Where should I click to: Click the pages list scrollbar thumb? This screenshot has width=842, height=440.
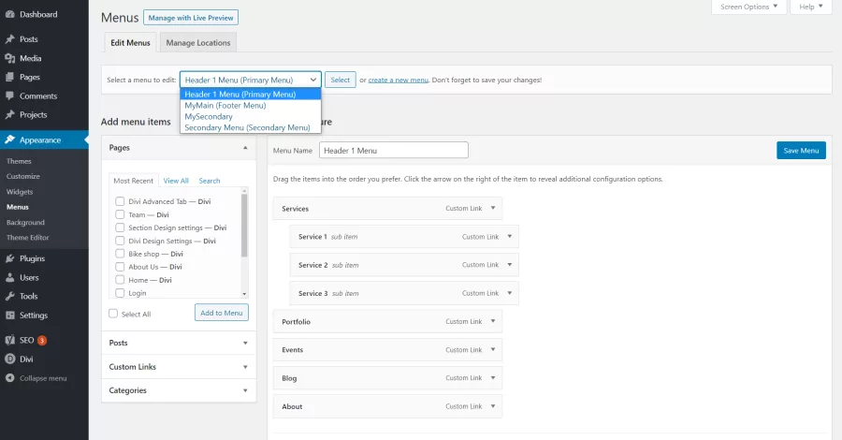point(244,225)
